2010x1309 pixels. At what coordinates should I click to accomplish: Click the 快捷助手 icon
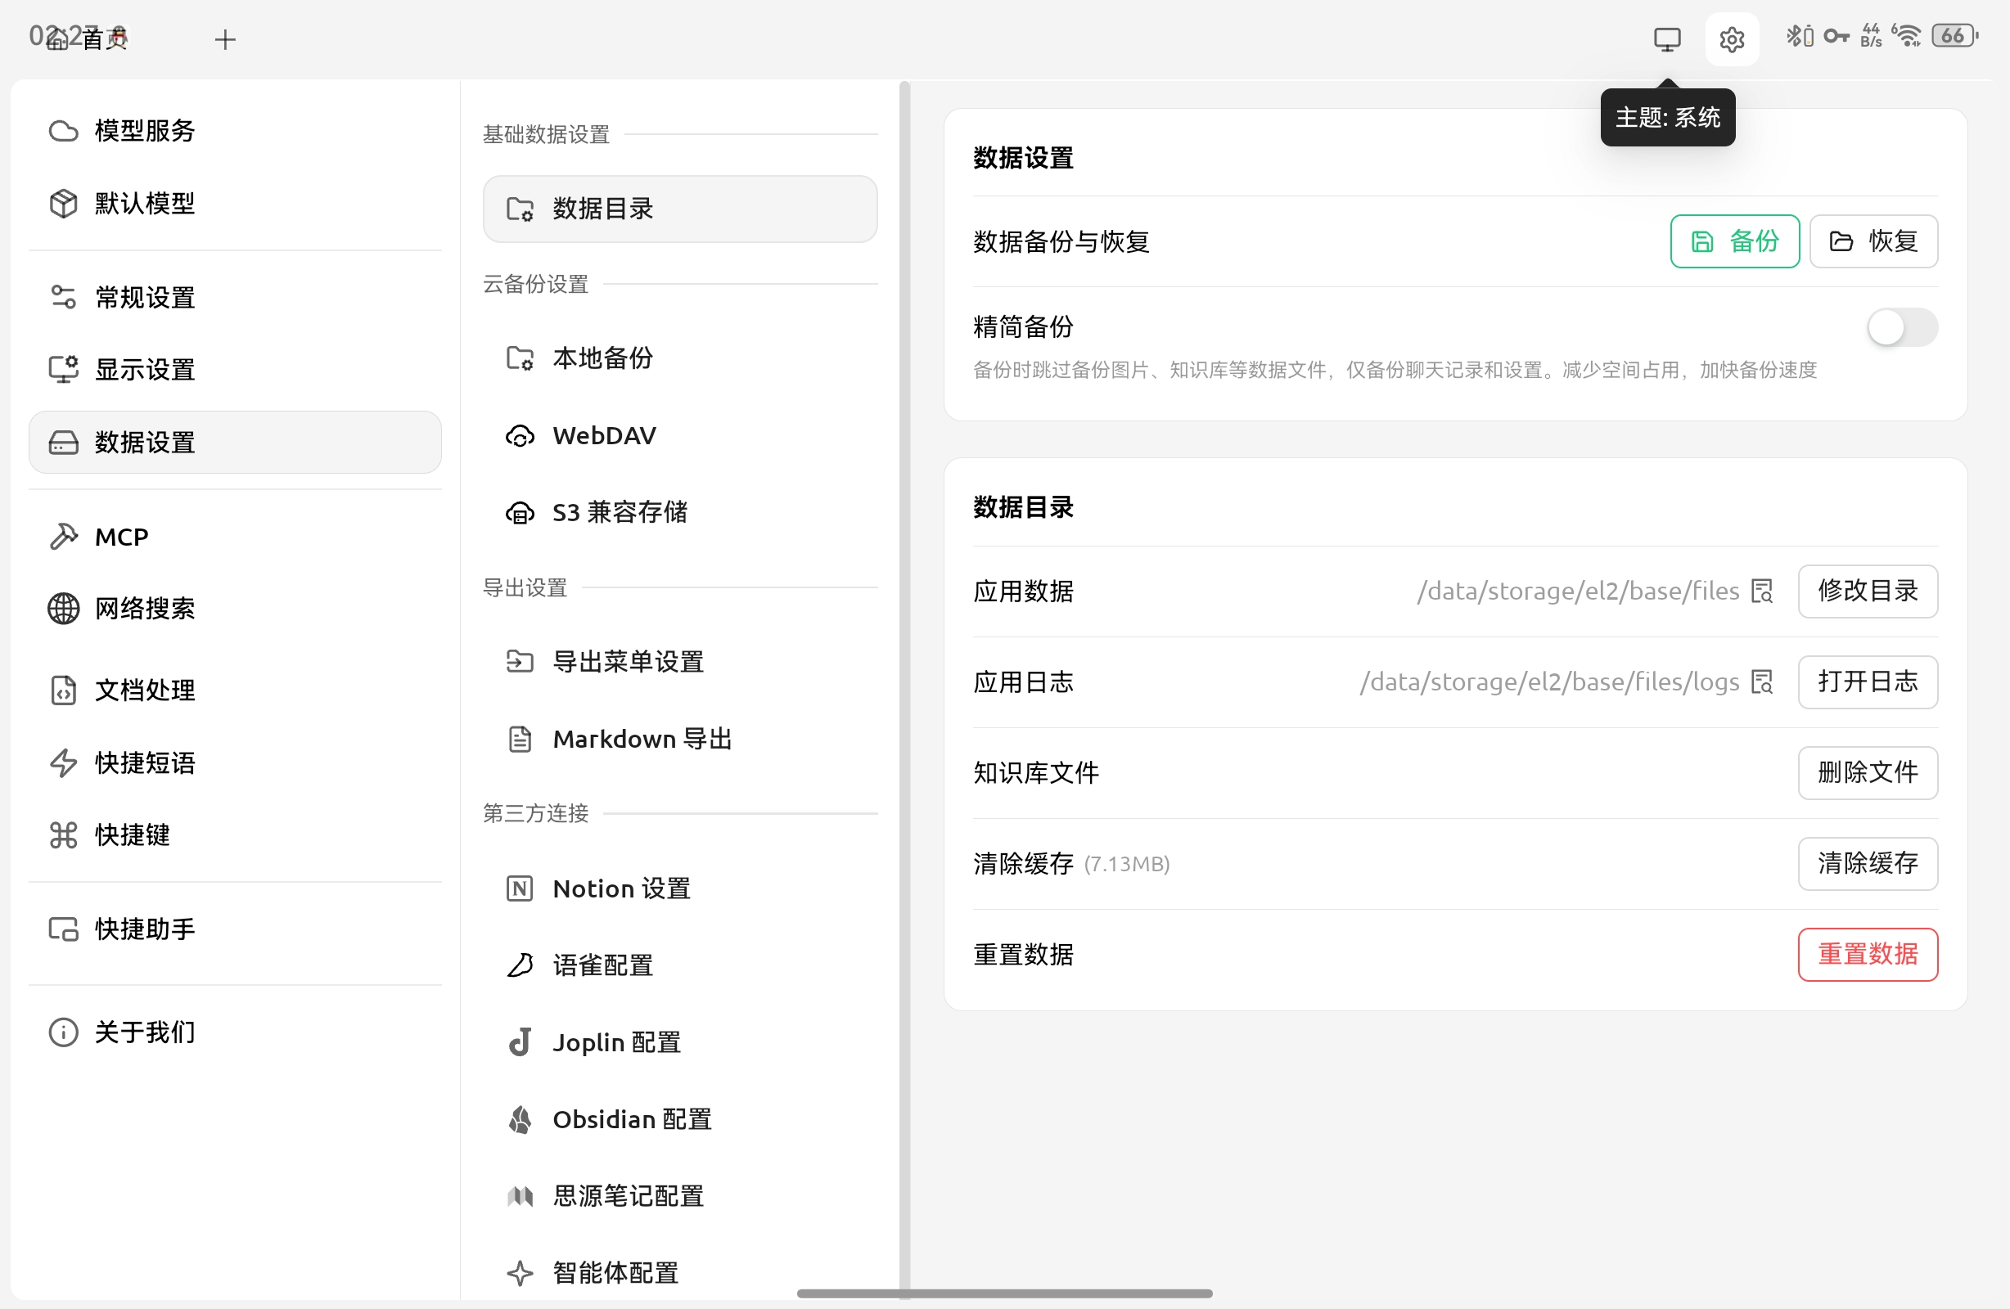(x=63, y=929)
